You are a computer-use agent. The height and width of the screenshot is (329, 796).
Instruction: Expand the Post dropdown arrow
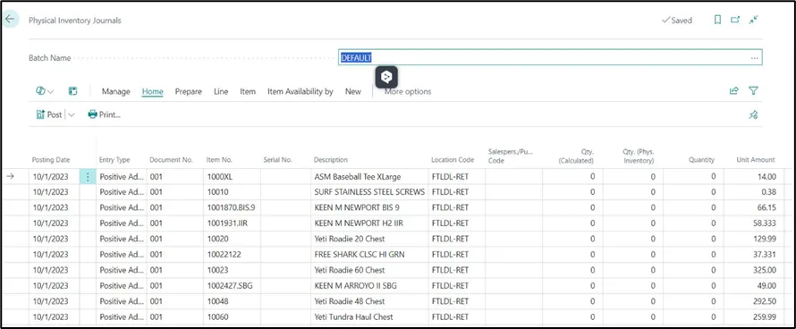point(71,114)
